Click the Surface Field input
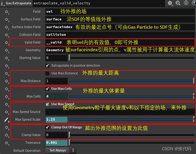 point(120,19)
